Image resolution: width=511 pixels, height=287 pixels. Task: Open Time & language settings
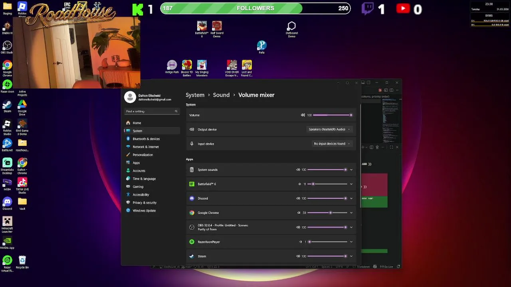coord(152,179)
